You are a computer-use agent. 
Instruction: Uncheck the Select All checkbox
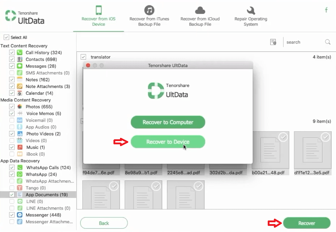point(6,37)
